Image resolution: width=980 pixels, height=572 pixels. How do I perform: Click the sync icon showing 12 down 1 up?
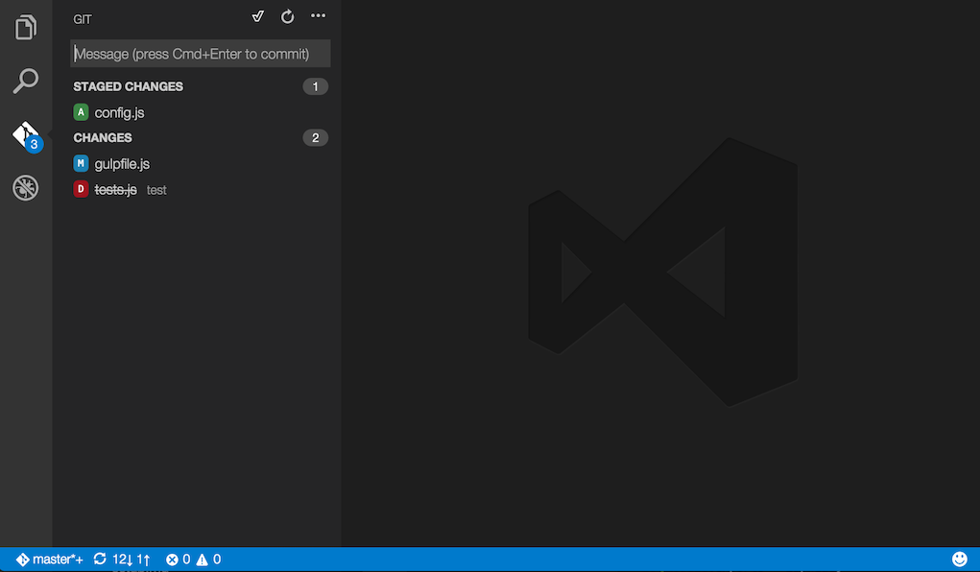coord(120,559)
